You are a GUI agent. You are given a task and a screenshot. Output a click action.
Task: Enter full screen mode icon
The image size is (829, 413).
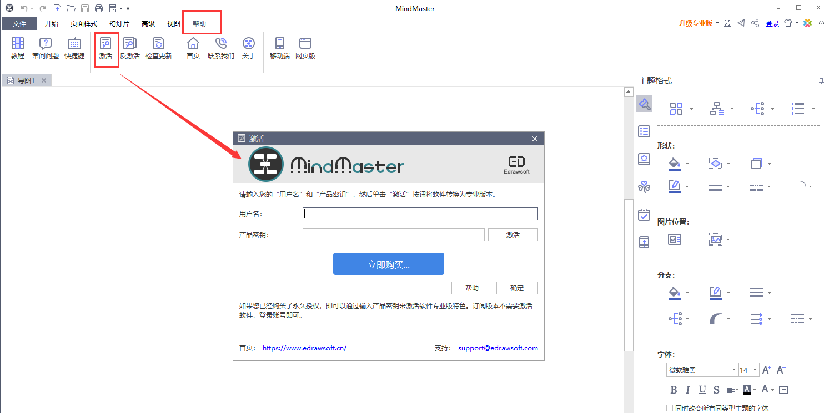pos(728,23)
